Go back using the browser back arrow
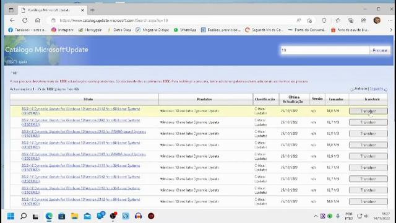This screenshot has width=396, height=223. pyautogui.click(x=12, y=20)
